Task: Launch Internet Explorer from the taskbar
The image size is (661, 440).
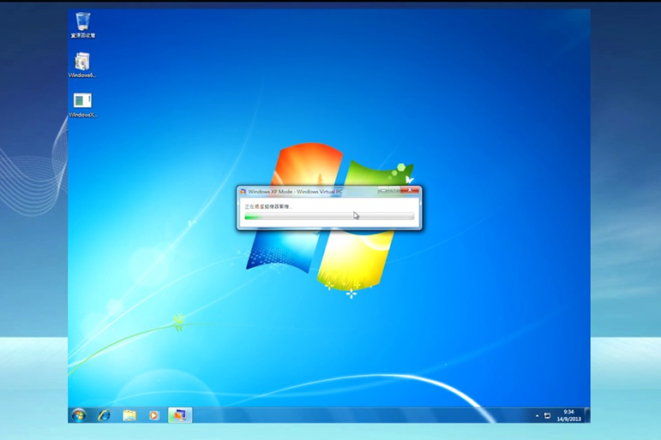Action: tap(104, 415)
